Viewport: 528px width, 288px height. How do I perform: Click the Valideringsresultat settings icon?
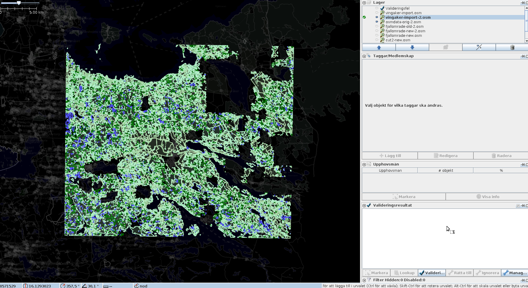518,206
